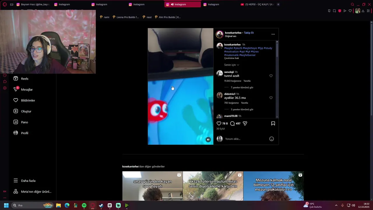
Task: Click the reel video to pause
Action: pos(180,86)
